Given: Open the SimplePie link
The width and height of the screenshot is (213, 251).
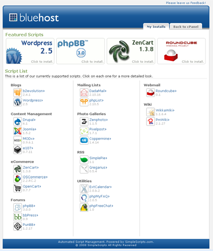Looking at the screenshot, I should coord(98,158).
